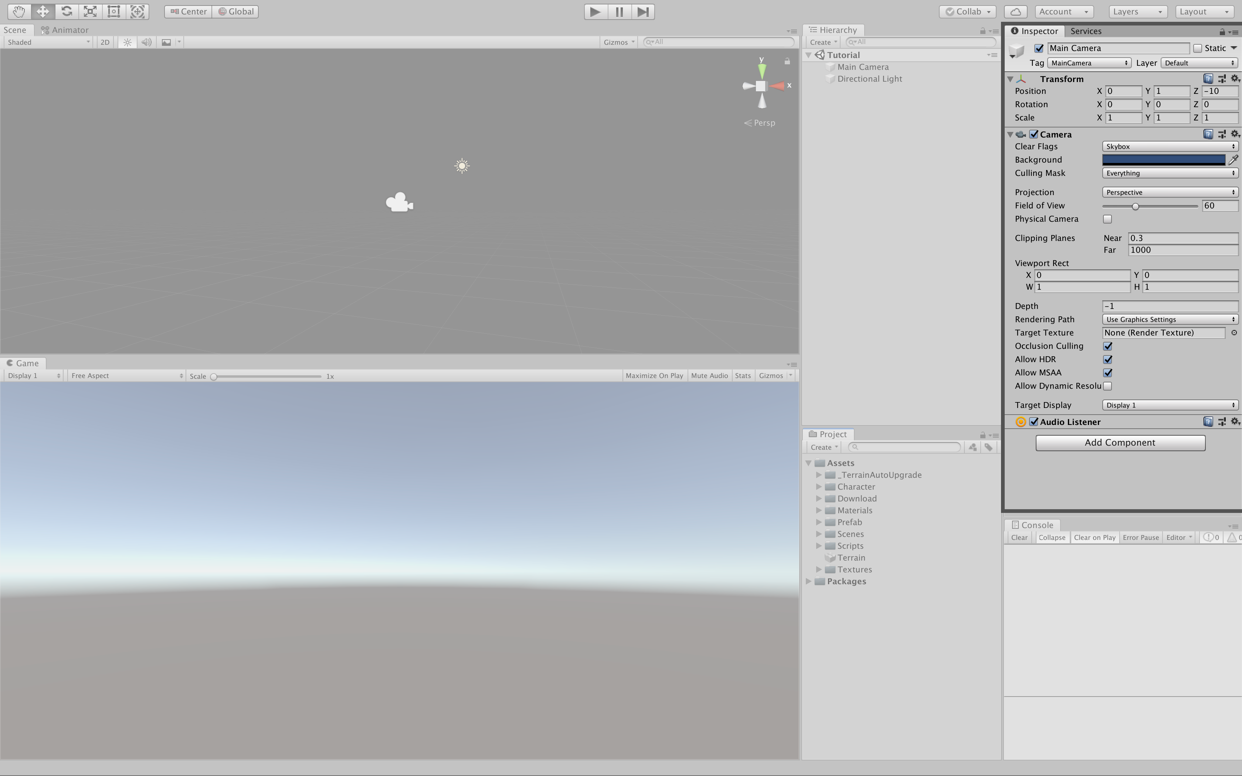Select the Hand tool
Image resolution: width=1242 pixels, height=776 pixels.
[19, 11]
